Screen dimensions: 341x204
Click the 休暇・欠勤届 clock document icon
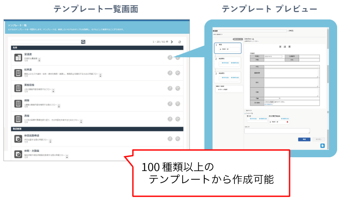pos(18,155)
